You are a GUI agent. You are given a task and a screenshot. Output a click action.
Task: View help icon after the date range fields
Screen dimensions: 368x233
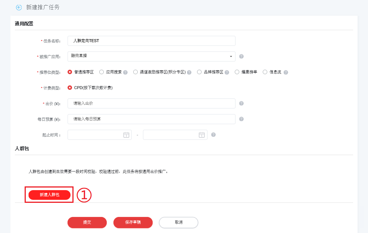point(213,135)
